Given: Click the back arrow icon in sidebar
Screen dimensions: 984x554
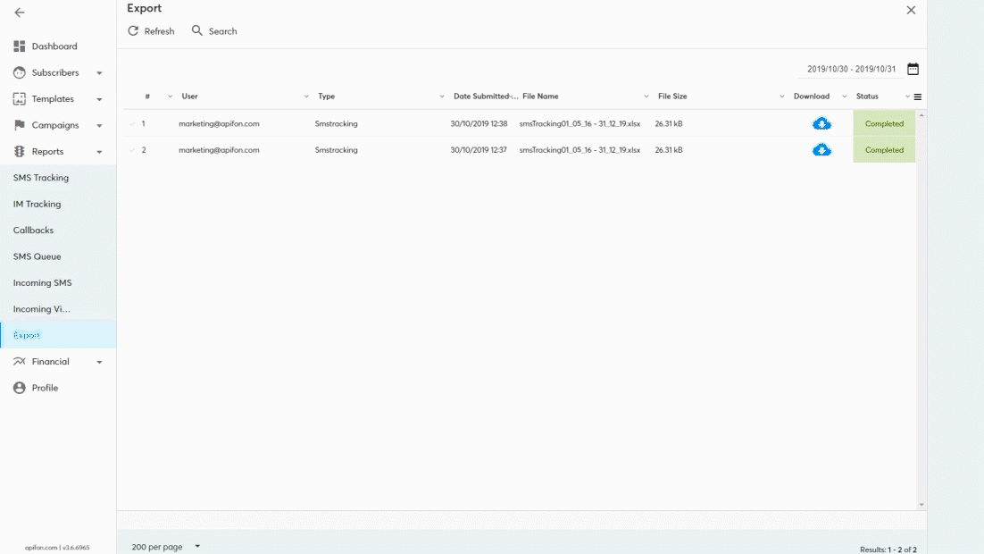Looking at the screenshot, I should point(20,13).
